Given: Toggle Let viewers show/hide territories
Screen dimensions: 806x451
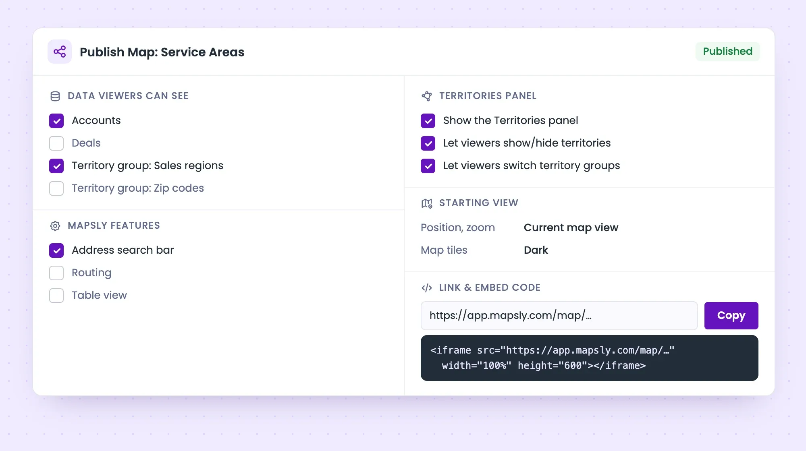Looking at the screenshot, I should pos(428,143).
